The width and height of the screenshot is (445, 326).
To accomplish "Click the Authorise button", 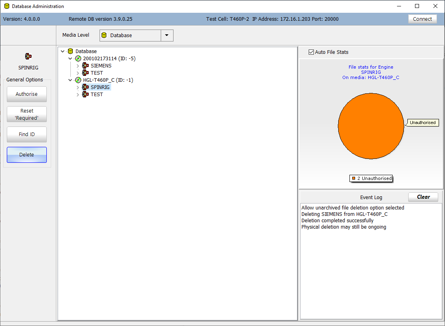I will coord(27,94).
